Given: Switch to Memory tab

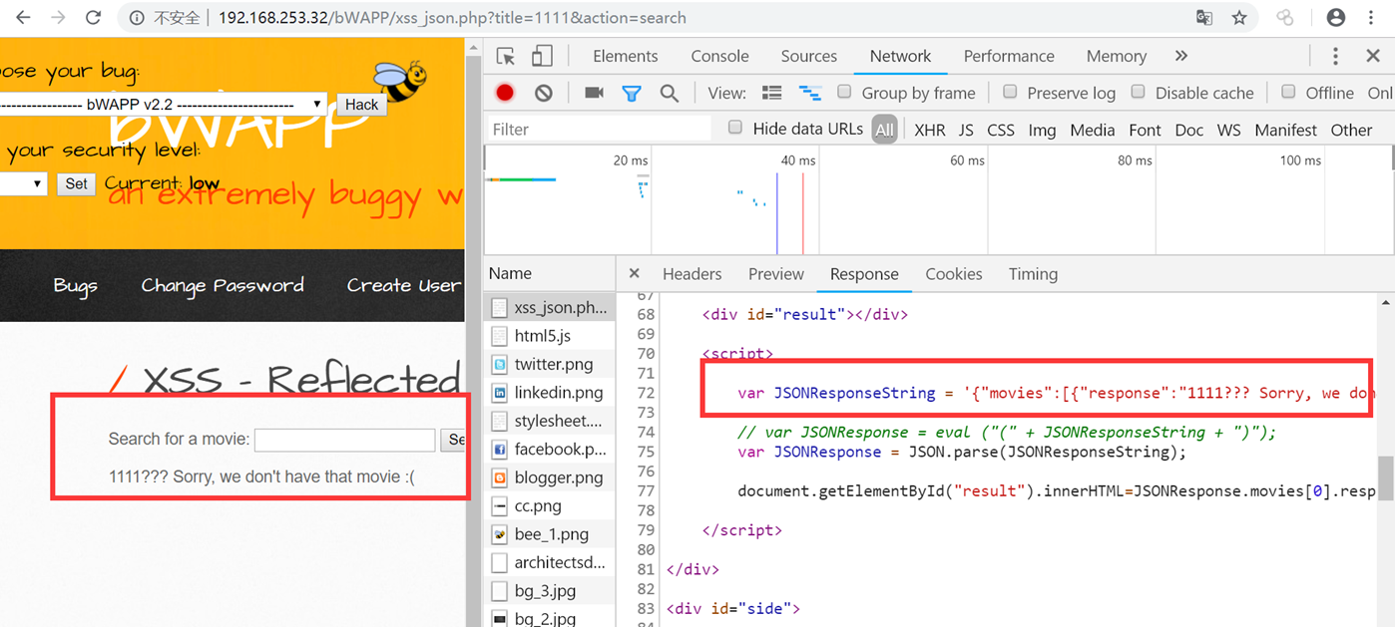Looking at the screenshot, I should [1116, 56].
